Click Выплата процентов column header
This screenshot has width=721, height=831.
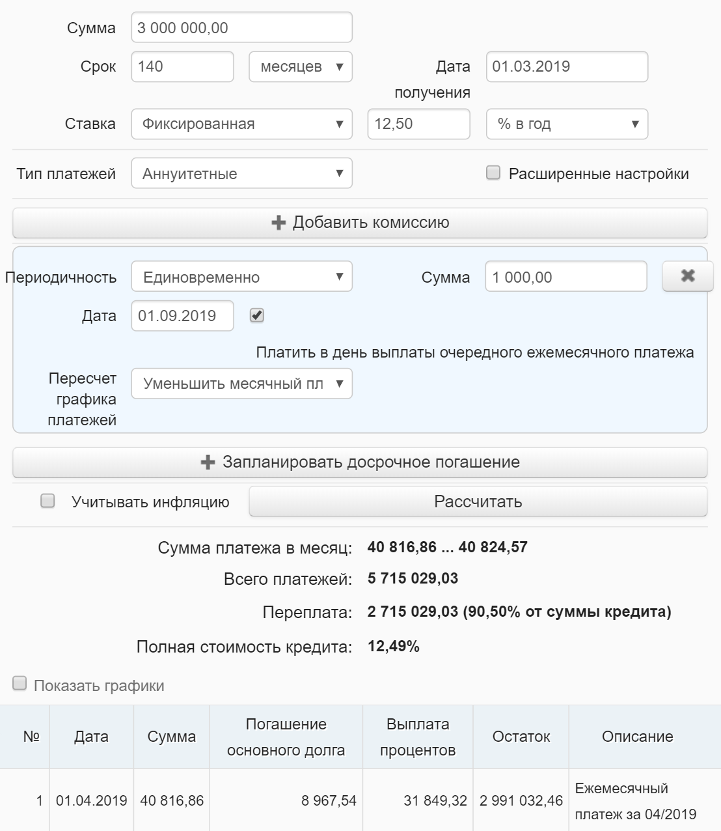(418, 737)
